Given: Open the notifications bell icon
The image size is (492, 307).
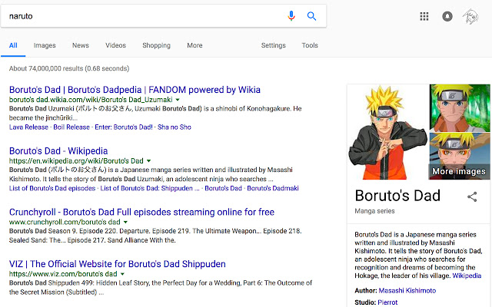Looking at the screenshot, I should [x=447, y=16].
